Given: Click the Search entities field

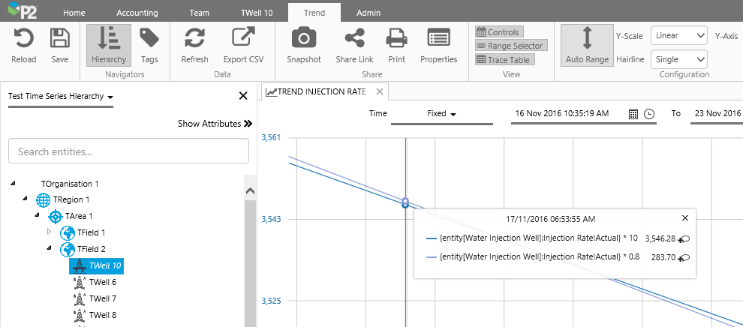Looking at the screenshot, I should [x=128, y=151].
